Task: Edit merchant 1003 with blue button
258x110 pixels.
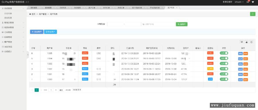Action: [241, 64]
